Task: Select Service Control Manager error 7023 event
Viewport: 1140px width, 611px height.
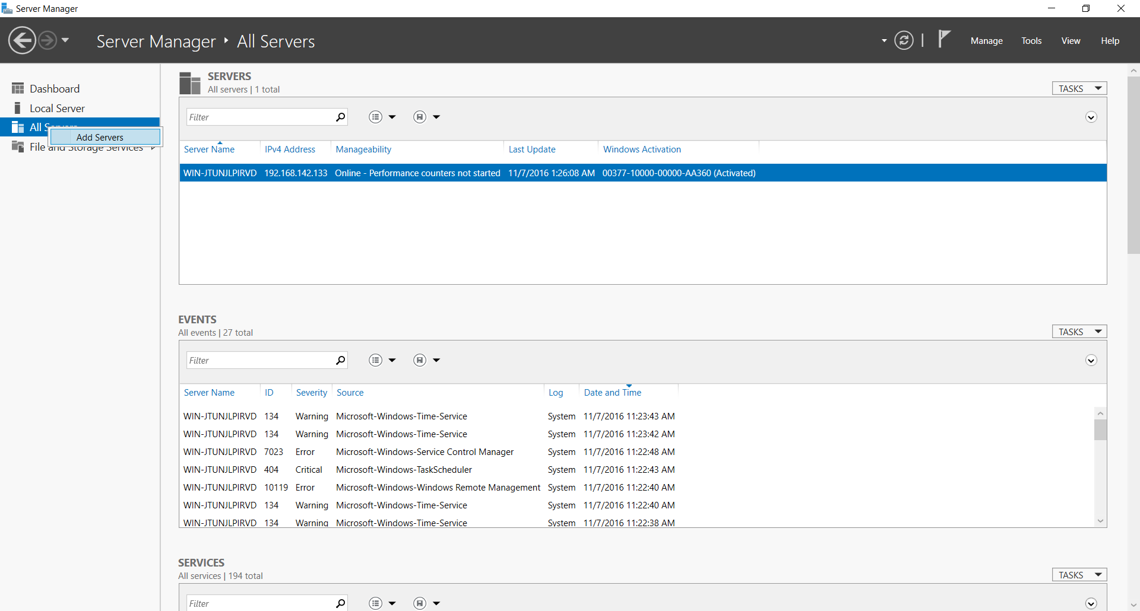Action: (636, 452)
